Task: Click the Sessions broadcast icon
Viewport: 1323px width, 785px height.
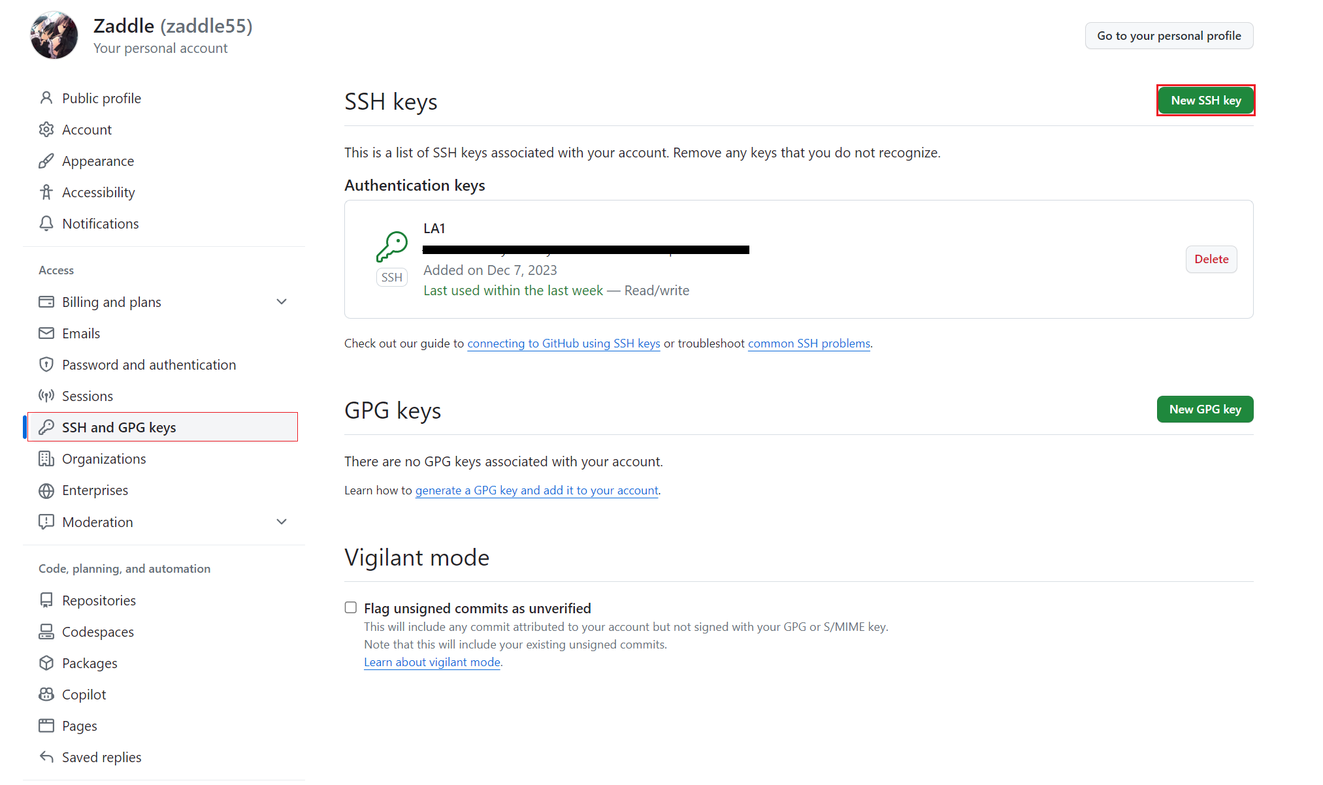Action: 46,396
